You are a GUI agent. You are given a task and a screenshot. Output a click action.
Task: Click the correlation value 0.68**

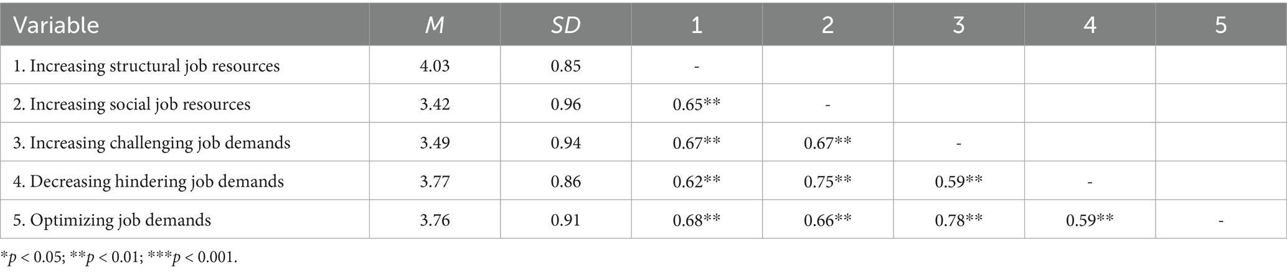pos(696,220)
